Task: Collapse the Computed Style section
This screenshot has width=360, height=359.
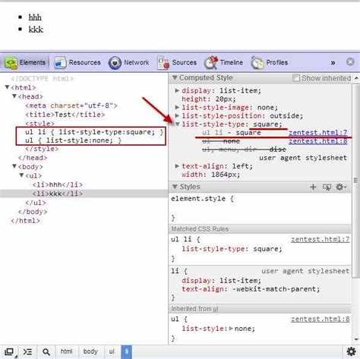Action: coord(175,77)
